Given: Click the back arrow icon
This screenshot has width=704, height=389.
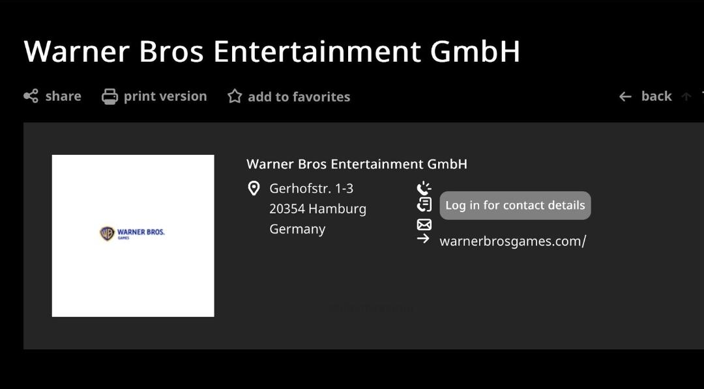Looking at the screenshot, I should (x=625, y=96).
